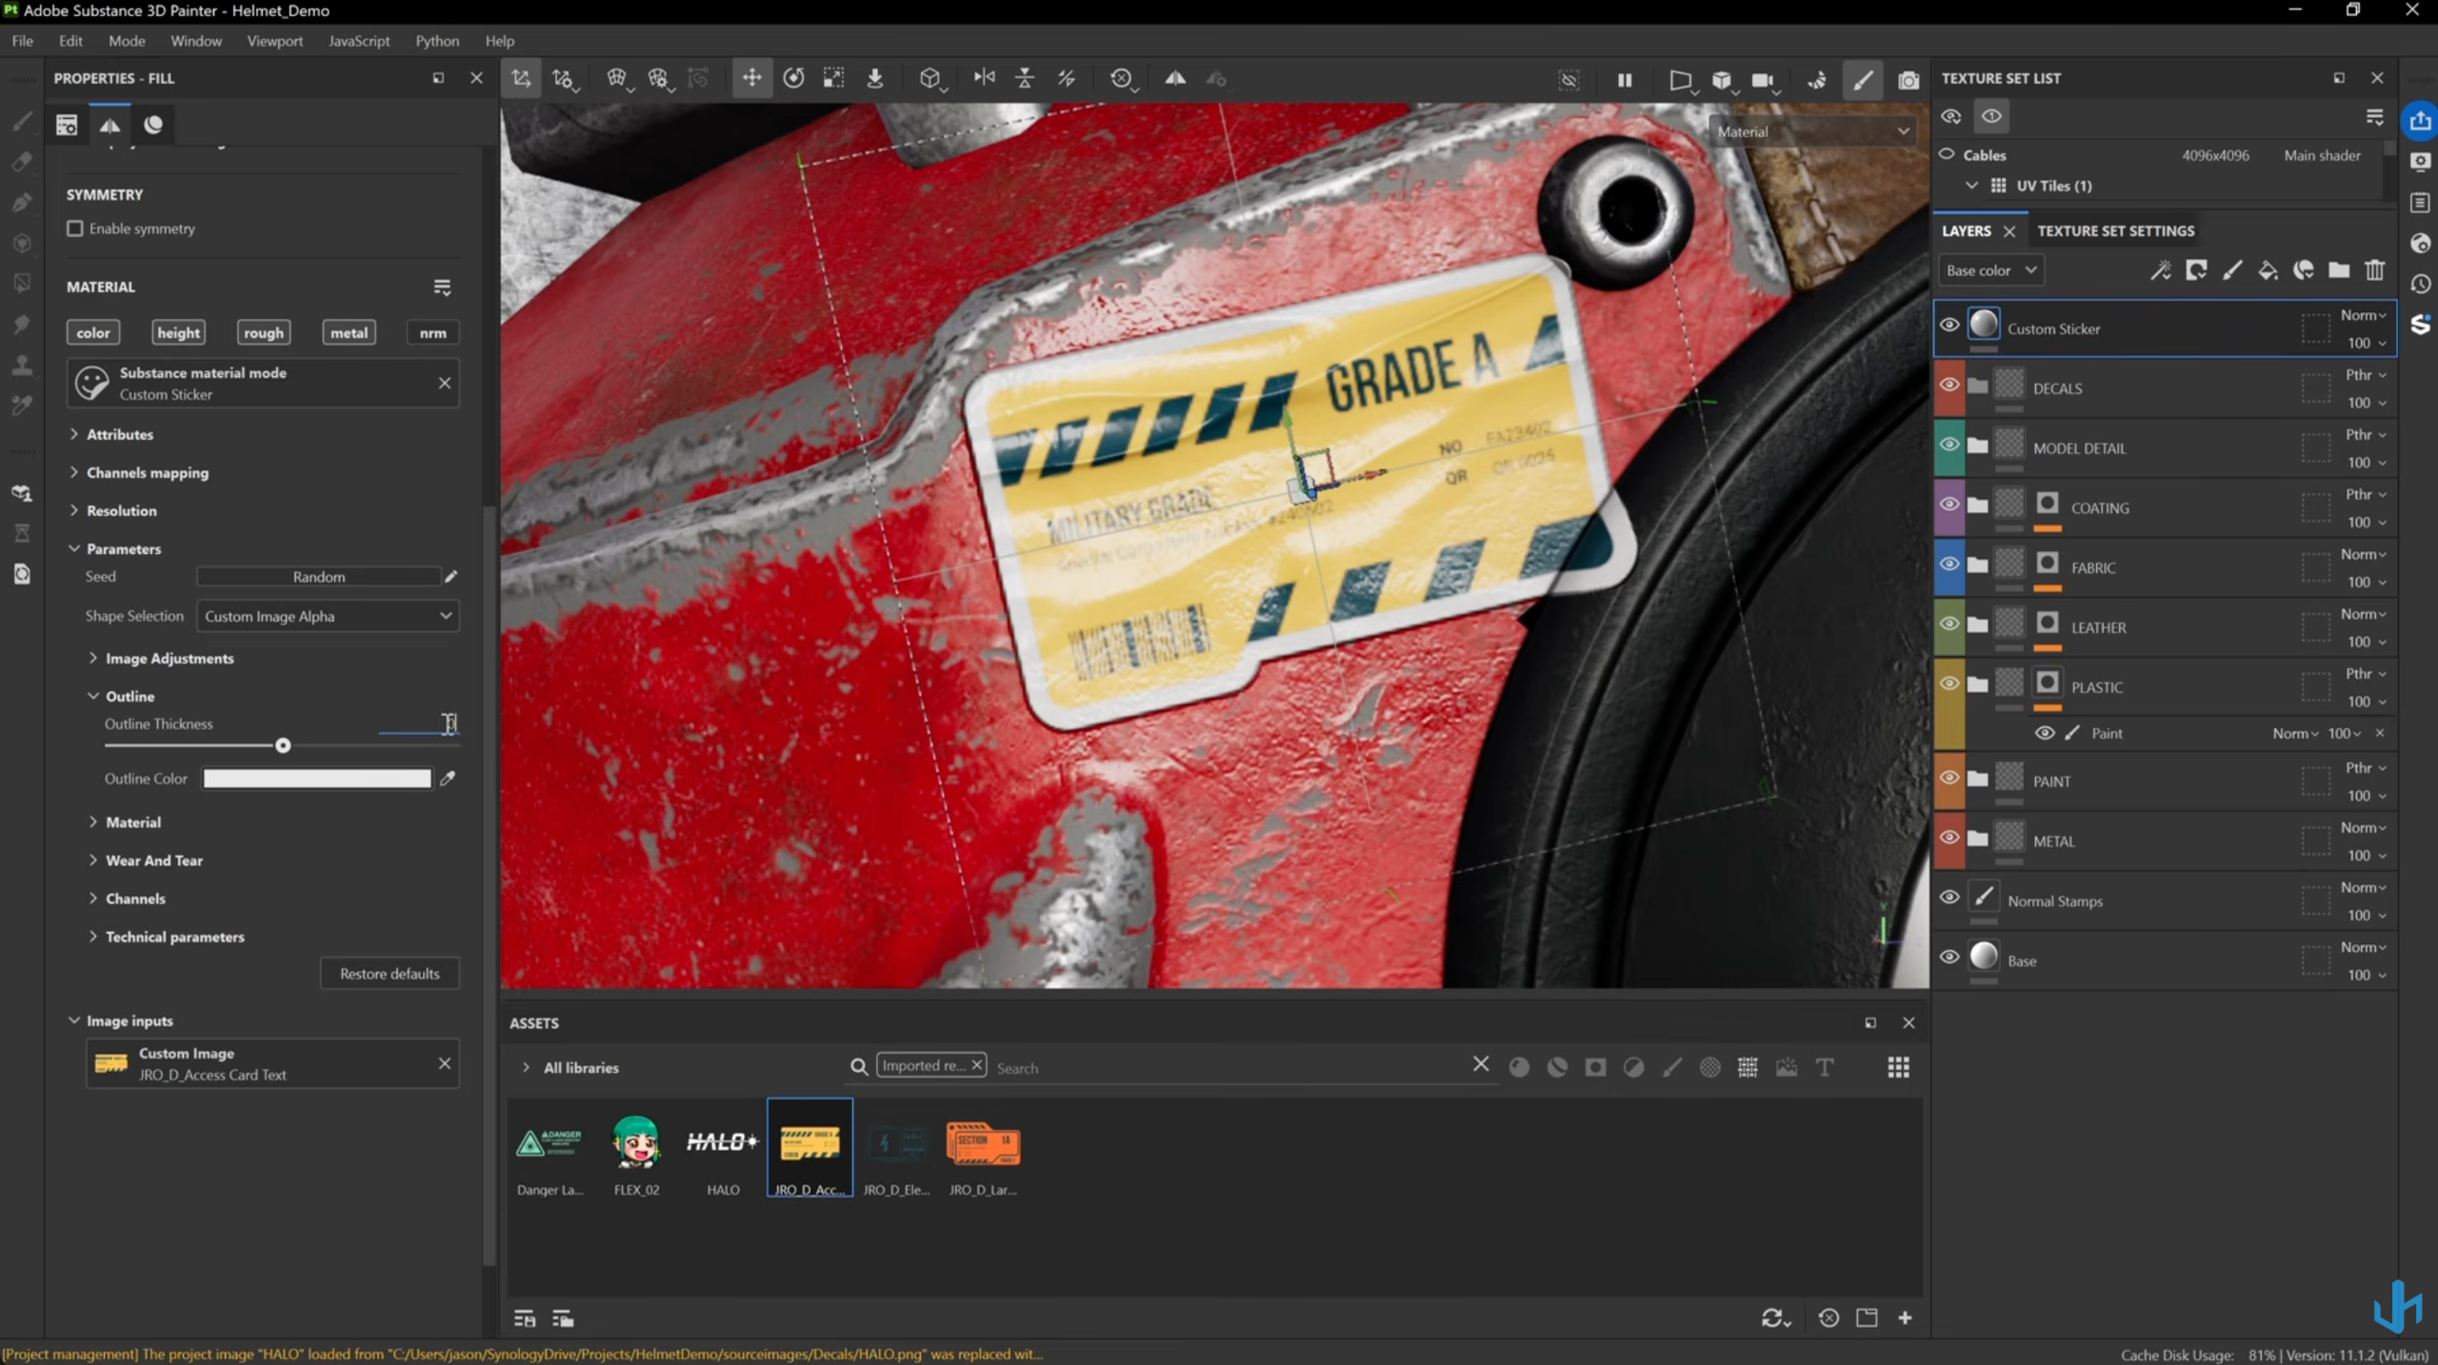Click the camera screenshot icon in viewport toolbar

point(1908,80)
